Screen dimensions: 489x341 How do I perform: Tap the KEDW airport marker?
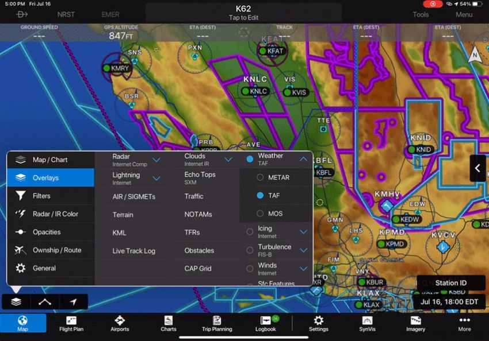point(406,219)
